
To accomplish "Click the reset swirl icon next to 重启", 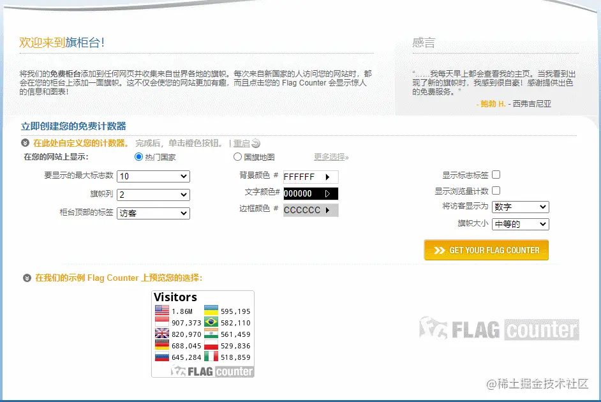I will [256, 144].
